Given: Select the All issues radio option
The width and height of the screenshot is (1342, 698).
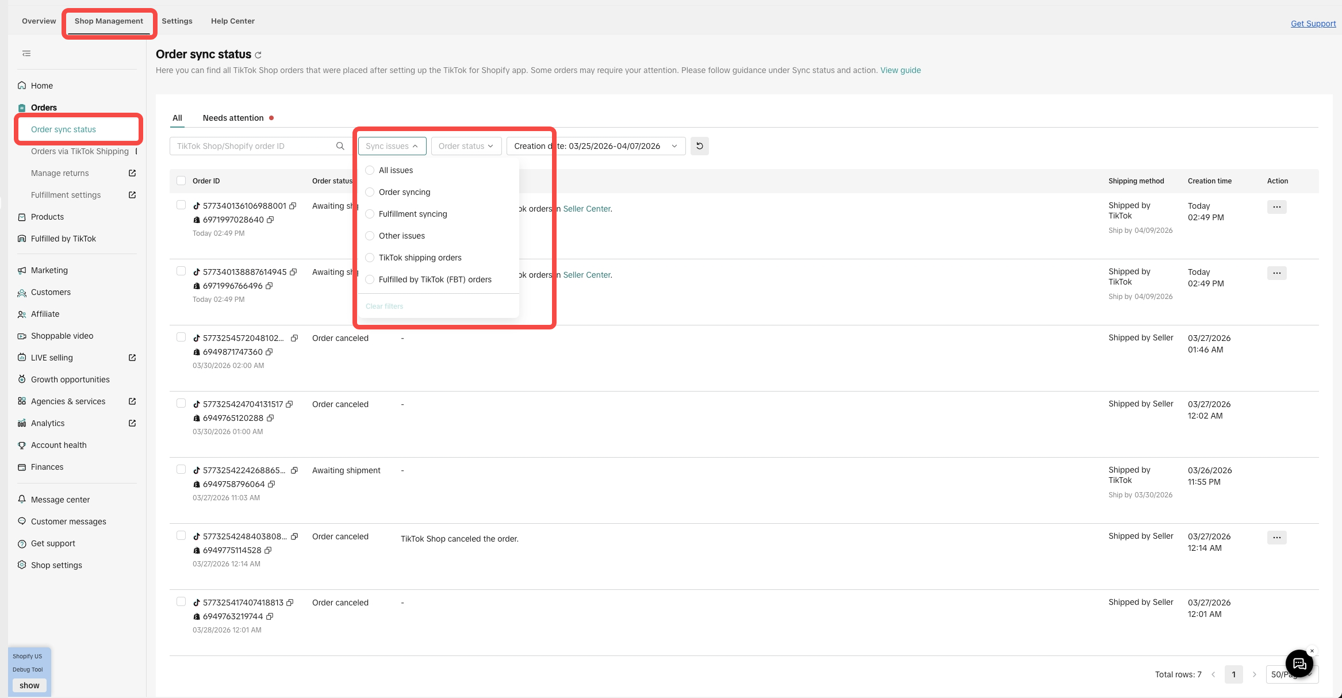Looking at the screenshot, I should click(x=370, y=170).
